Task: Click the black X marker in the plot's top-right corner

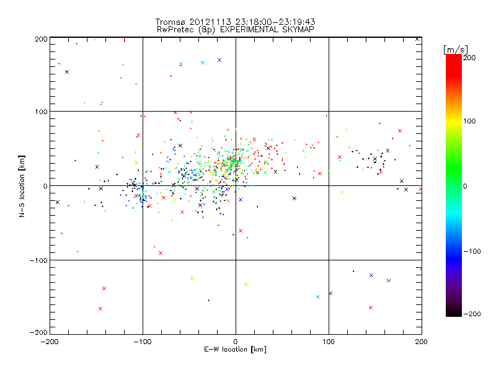Action: tap(417, 39)
